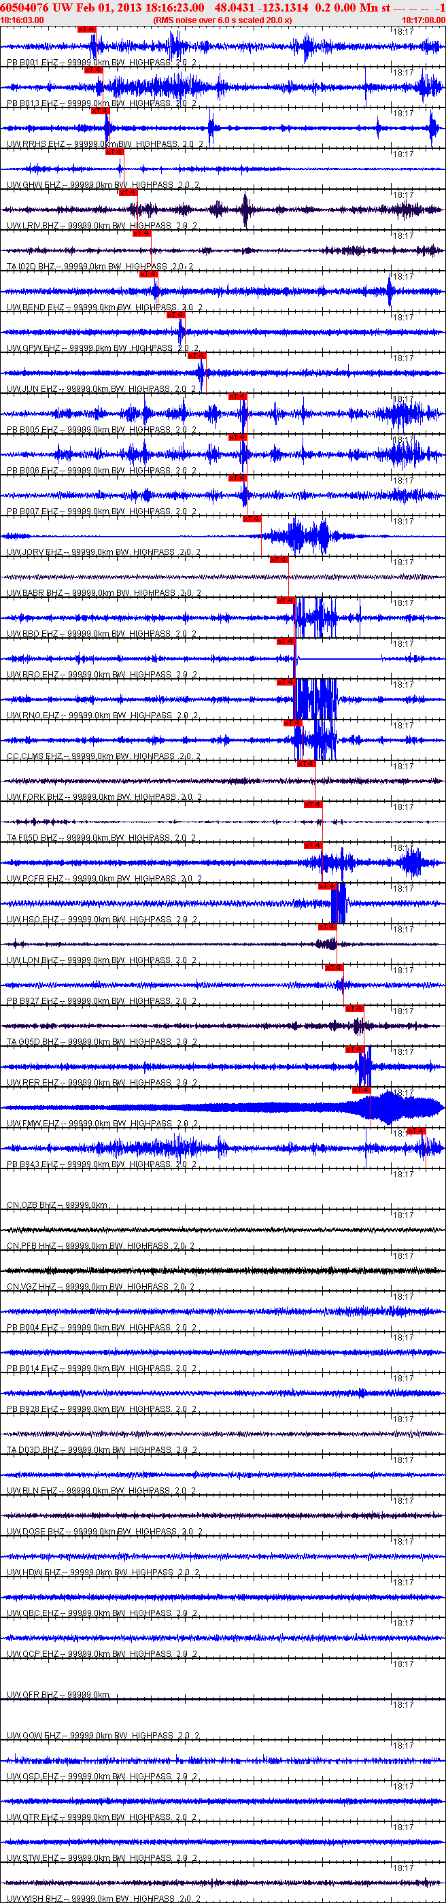The width and height of the screenshot is (446, 1903).
Task: Click the pick flag on UW RNO trace
Action: click(x=286, y=683)
